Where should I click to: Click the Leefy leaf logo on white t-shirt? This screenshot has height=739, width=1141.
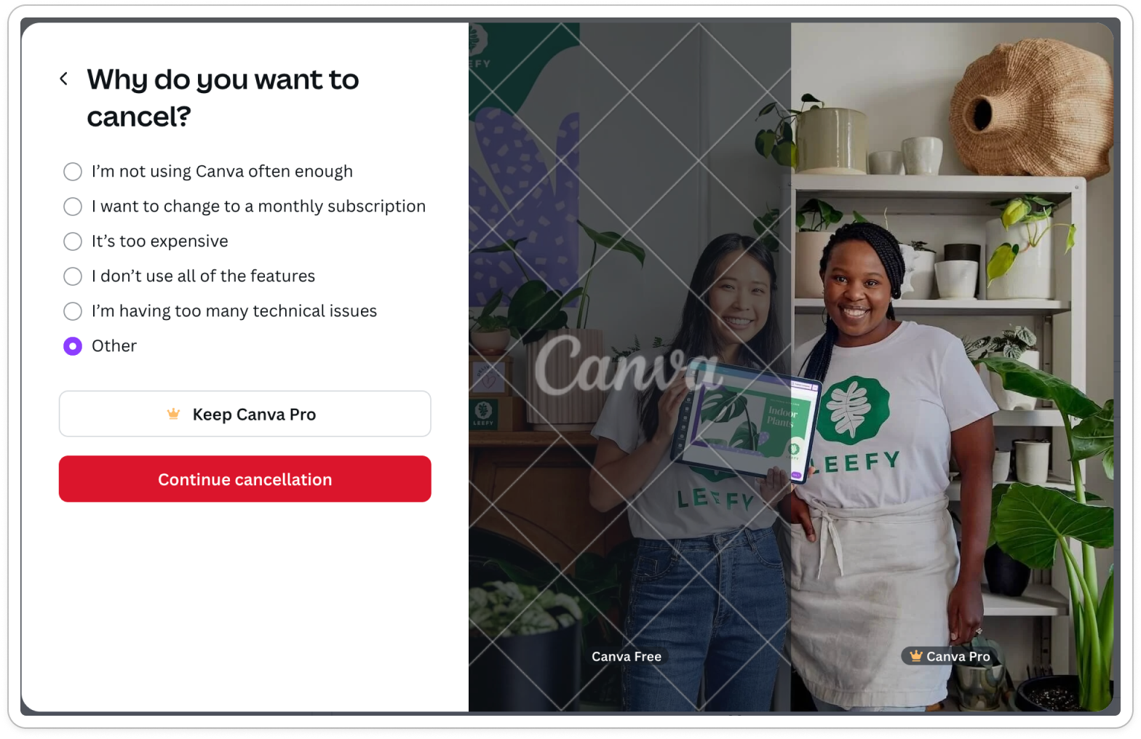tap(853, 411)
